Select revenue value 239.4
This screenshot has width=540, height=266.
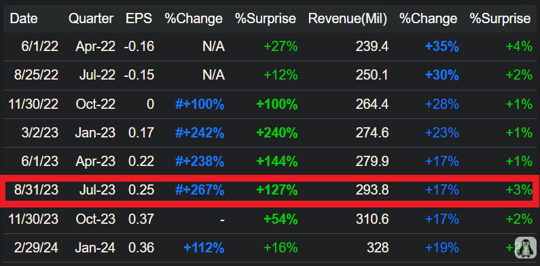372,46
